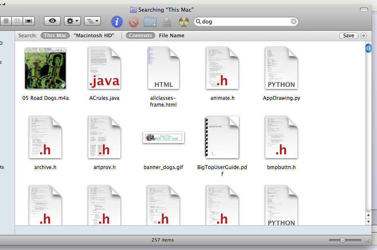Click the New Folder toolbar icon
This screenshot has height=250, width=377.
tap(150, 21)
